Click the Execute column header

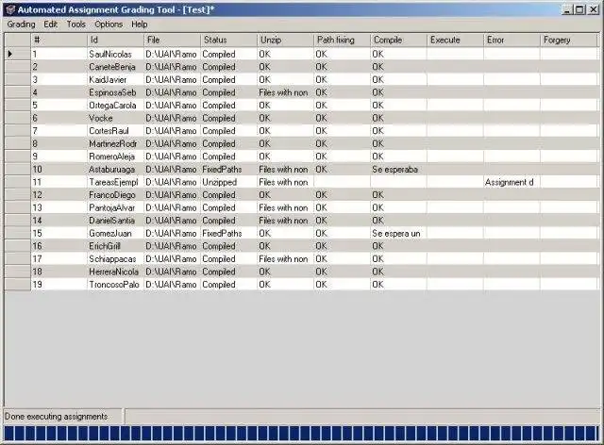pyautogui.click(x=455, y=40)
